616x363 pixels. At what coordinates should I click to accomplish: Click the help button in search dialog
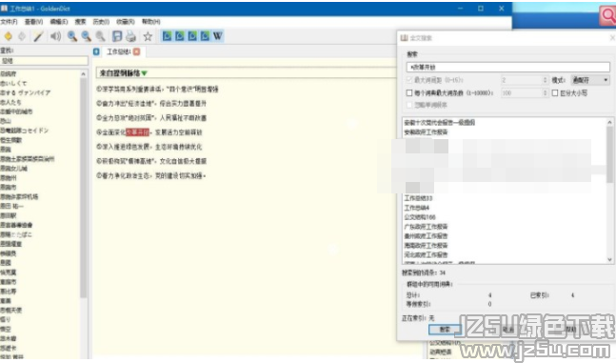[571, 330]
